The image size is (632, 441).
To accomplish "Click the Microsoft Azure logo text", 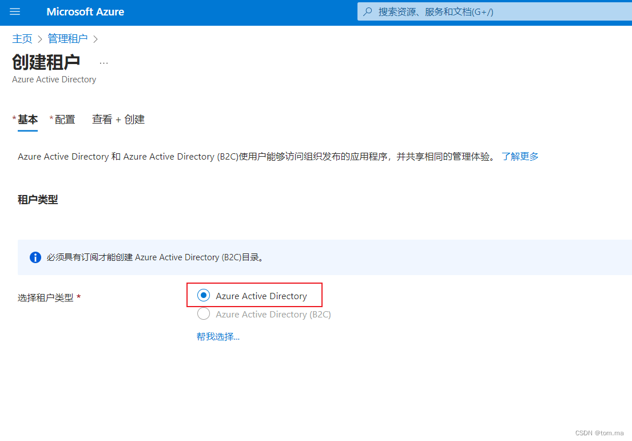I will [x=85, y=11].
